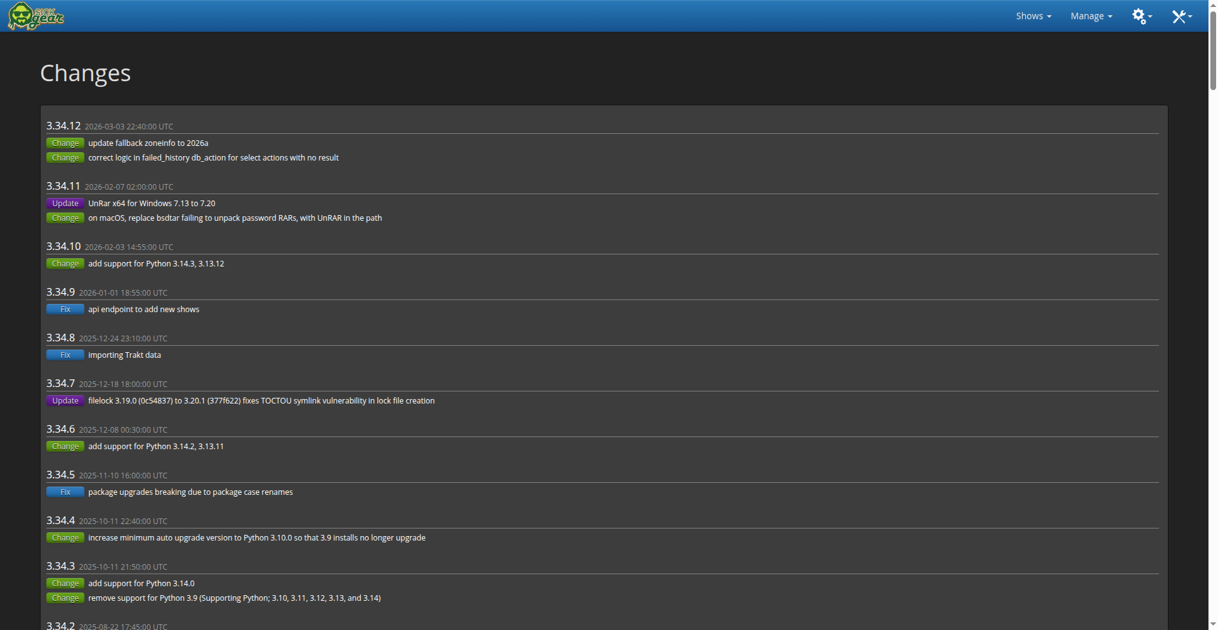
Task: Click the Fix badge for api endpoint
Action: click(x=65, y=310)
